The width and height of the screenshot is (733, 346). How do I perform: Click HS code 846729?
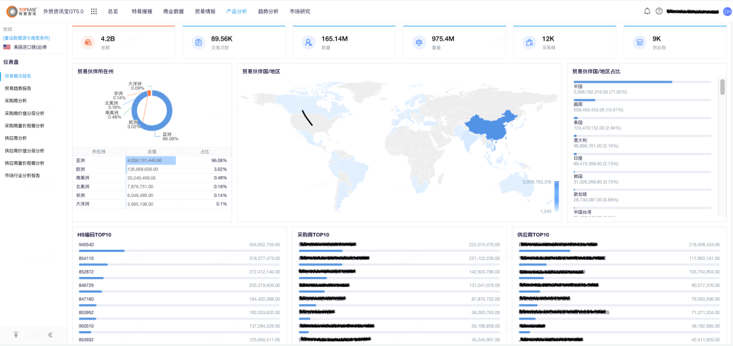85,285
